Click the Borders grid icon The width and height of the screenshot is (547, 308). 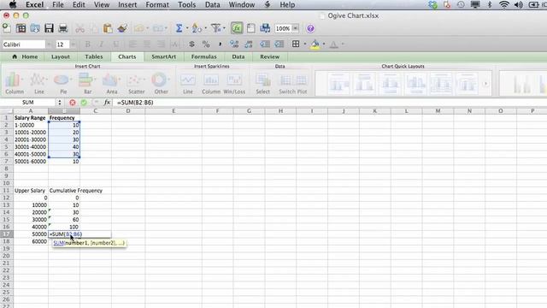click(296, 44)
